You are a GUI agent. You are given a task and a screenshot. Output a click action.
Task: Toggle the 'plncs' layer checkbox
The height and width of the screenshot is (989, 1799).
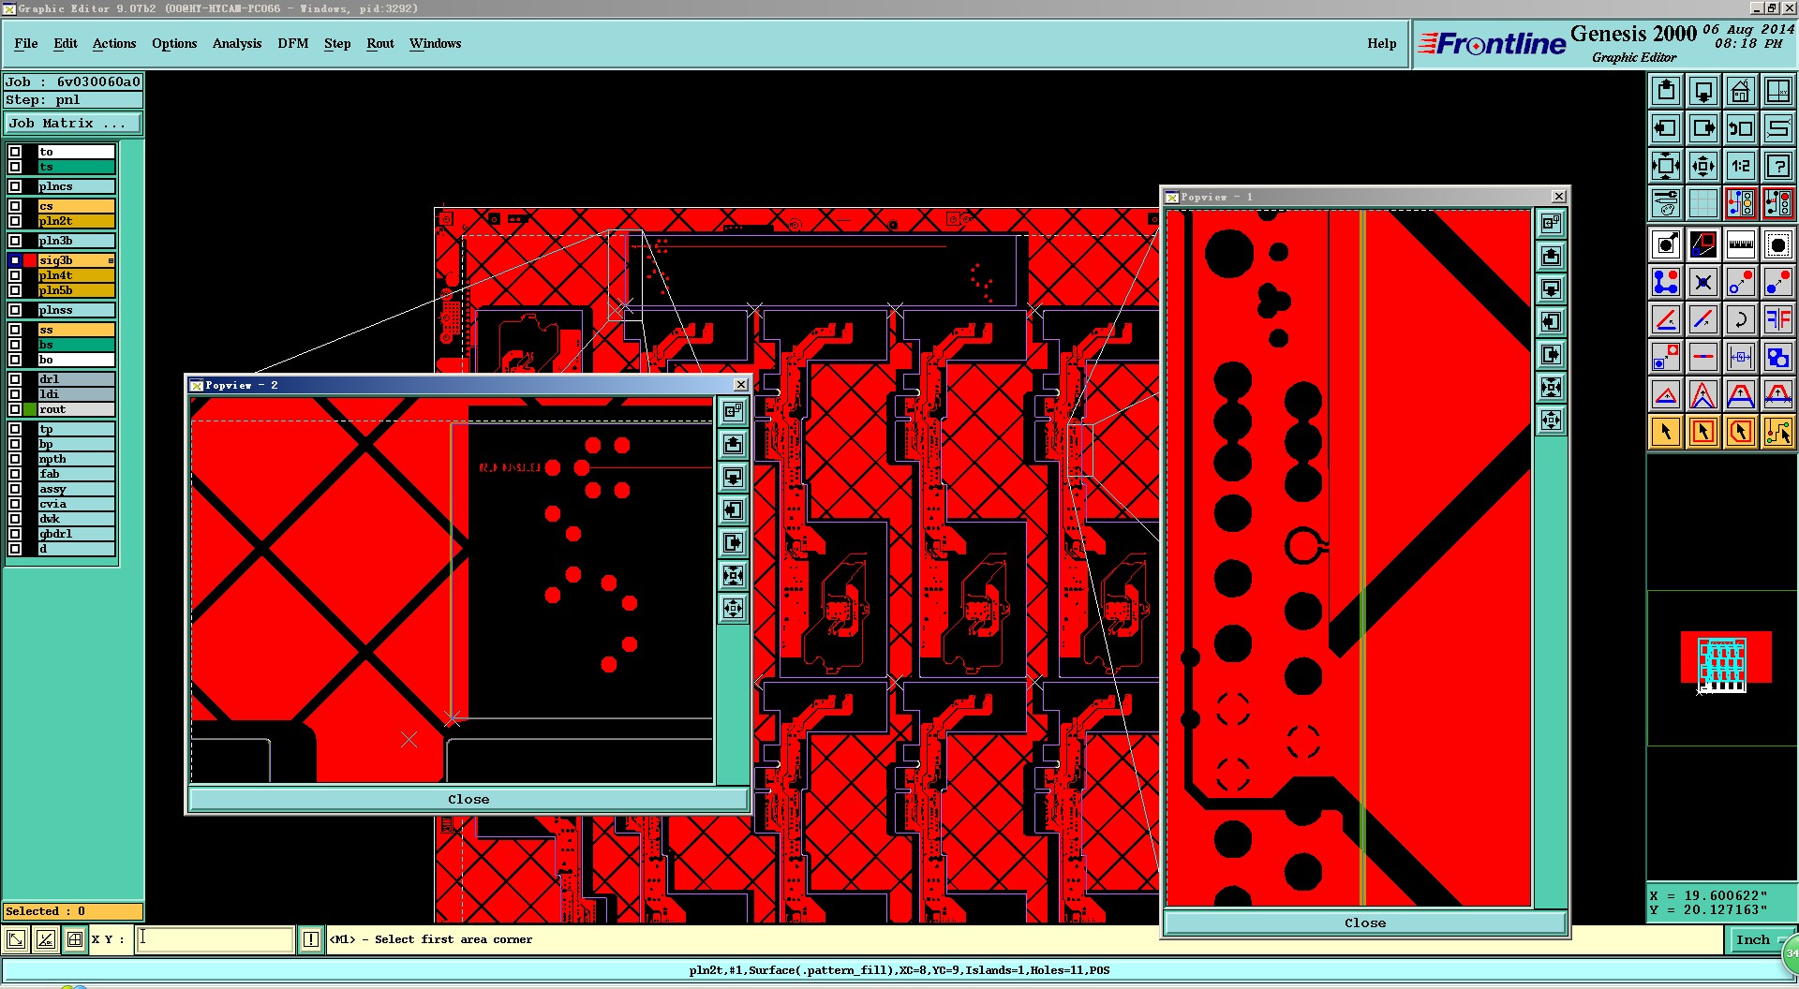pyautogui.click(x=15, y=186)
